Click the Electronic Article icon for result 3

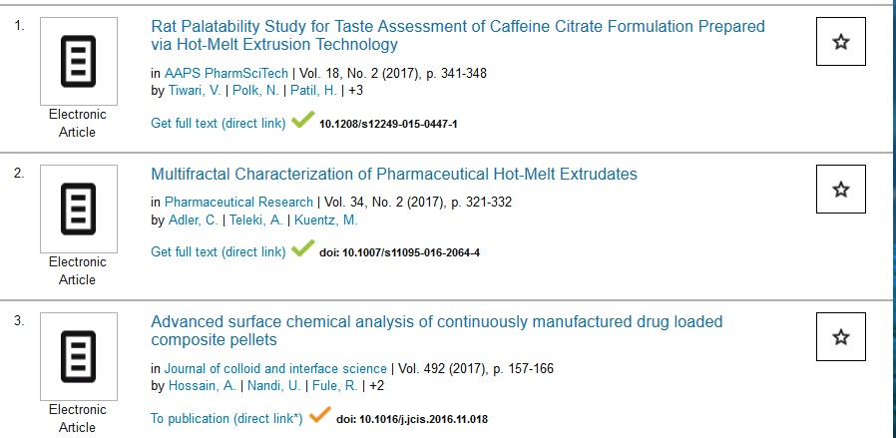78,357
